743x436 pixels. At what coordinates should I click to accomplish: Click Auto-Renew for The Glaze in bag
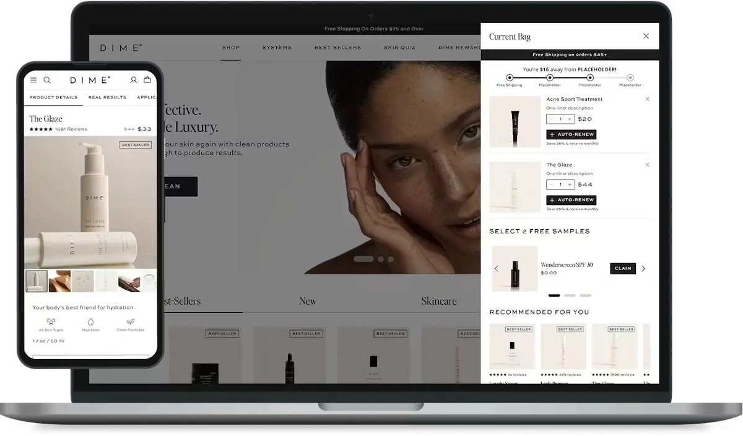pos(571,200)
